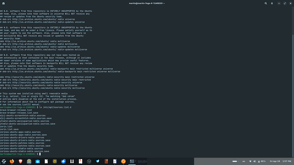This screenshot has width=294, height=165.
Task: Click the uncommented 'deb ... noble-security multiverse' line
Action: (x=39, y=85)
